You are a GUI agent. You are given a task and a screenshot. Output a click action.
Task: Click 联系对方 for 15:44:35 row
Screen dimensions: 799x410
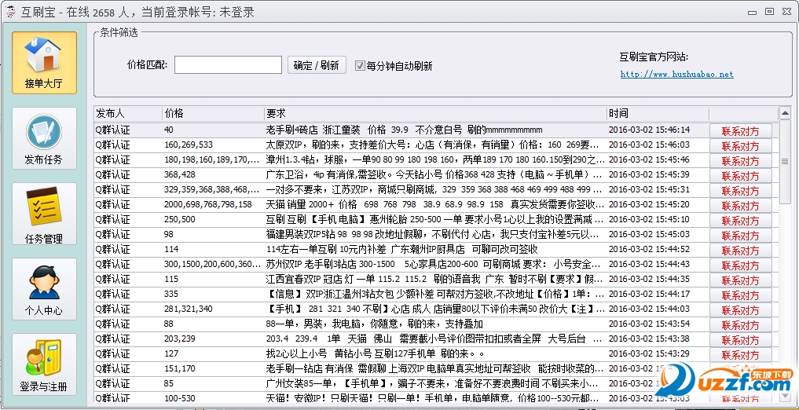pyautogui.click(x=740, y=280)
